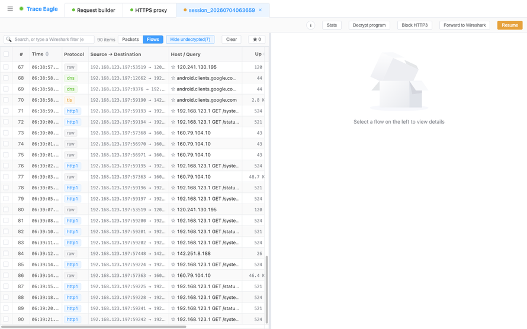Check the box for row 67
Image resolution: width=527 pixels, height=329 pixels.
[6, 67]
